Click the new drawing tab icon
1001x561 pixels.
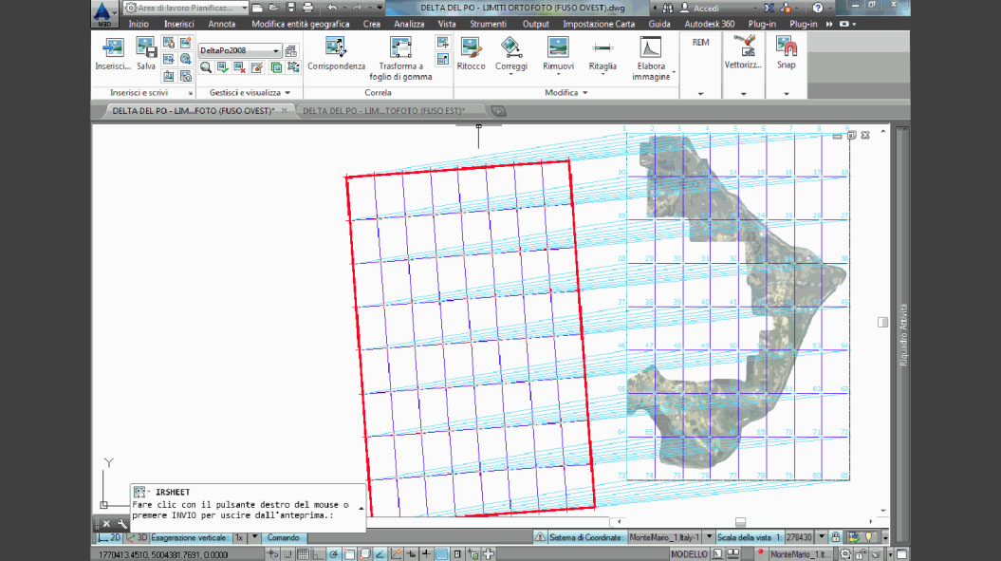tap(498, 111)
